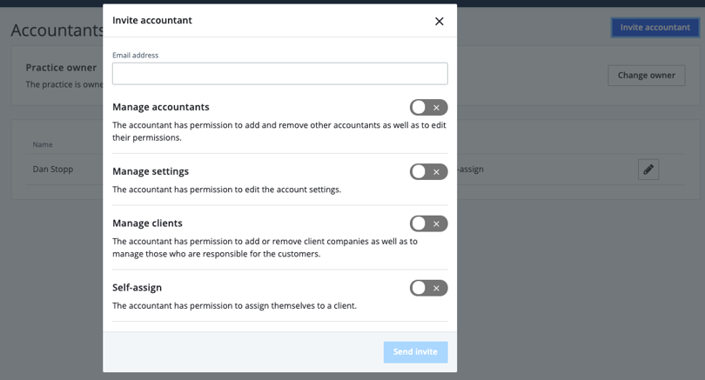Click the Manage accountants heading text
The width and height of the screenshot is (705, 380).
pos(161,107)
